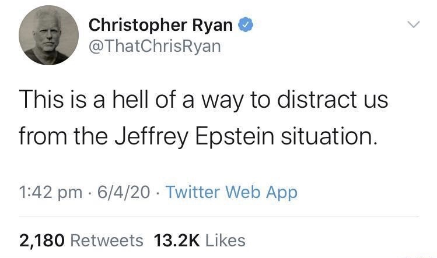Click the word "Epstein" in the tweet
The height and width of the screenshot is (258, 437).
coord(235,136)
